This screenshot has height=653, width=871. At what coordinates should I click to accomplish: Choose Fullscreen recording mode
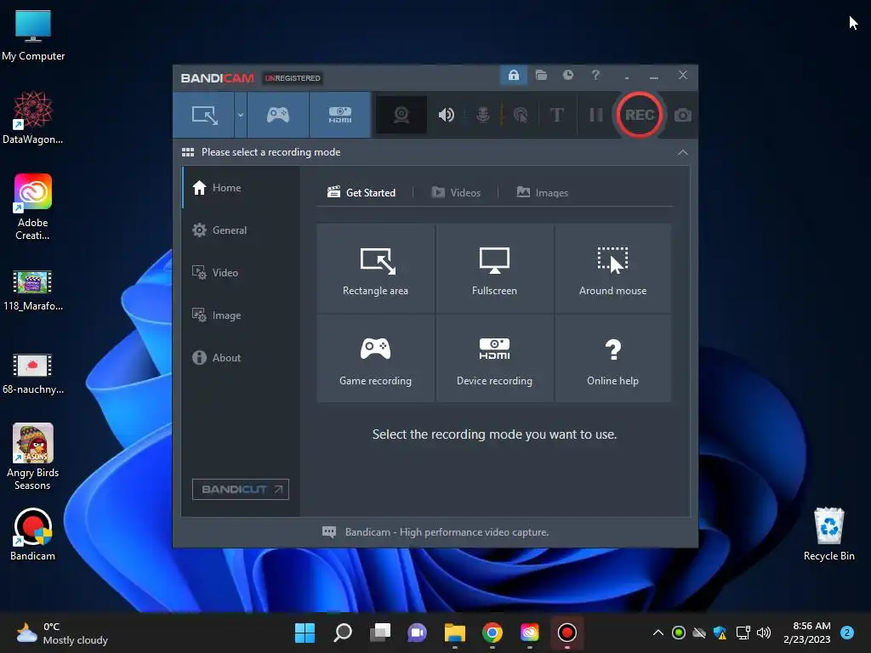click(494, 268)
